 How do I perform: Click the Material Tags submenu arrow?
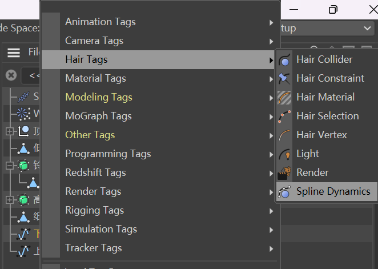click(x=271, y=79)
